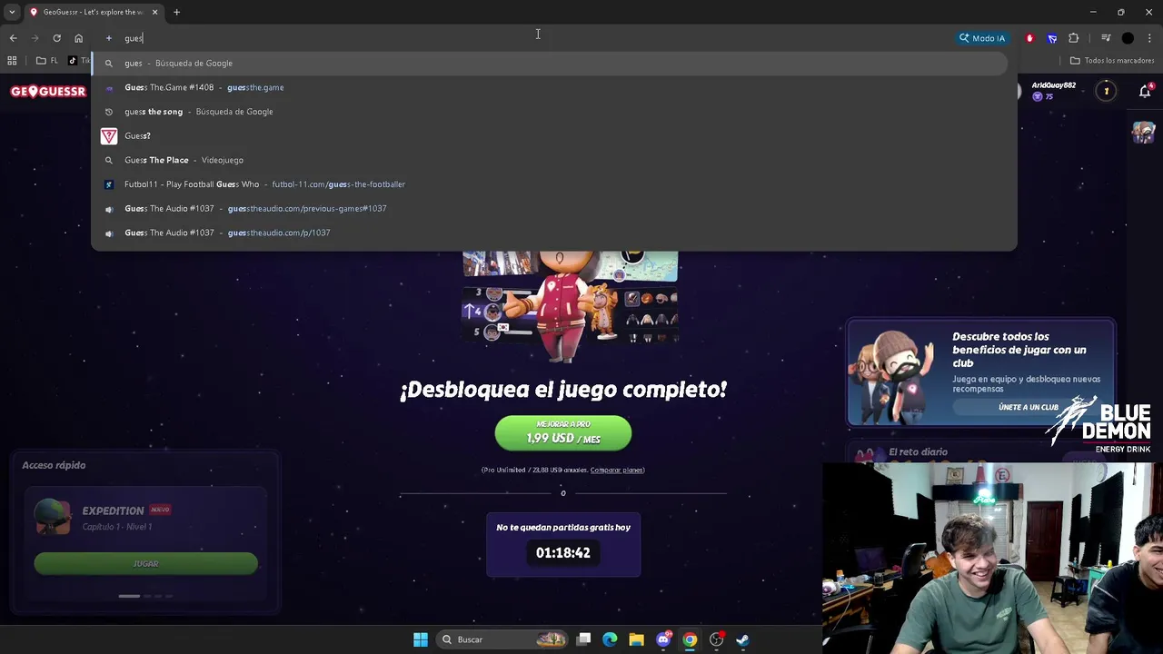Open Task View in the taskbar
The image size is (1163, 654).
point(584,639)
